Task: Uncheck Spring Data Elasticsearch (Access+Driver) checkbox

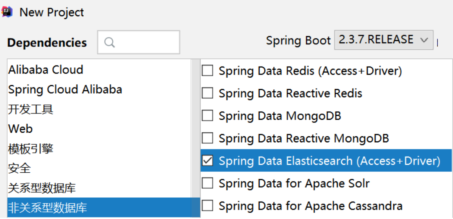Action: point(207,161)
